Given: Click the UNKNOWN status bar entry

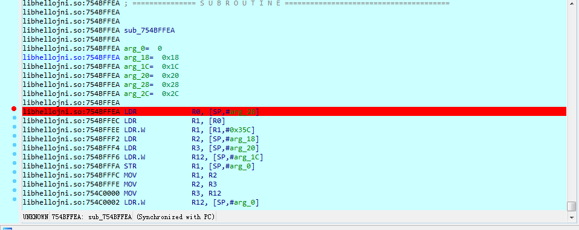Looking at the screenshot, I should [36, 217].
